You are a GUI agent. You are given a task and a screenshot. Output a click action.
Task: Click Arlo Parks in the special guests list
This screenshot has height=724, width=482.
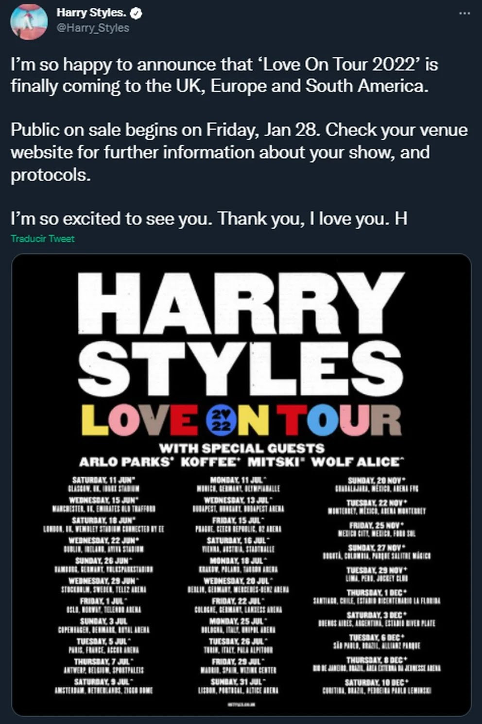[126, 462]
